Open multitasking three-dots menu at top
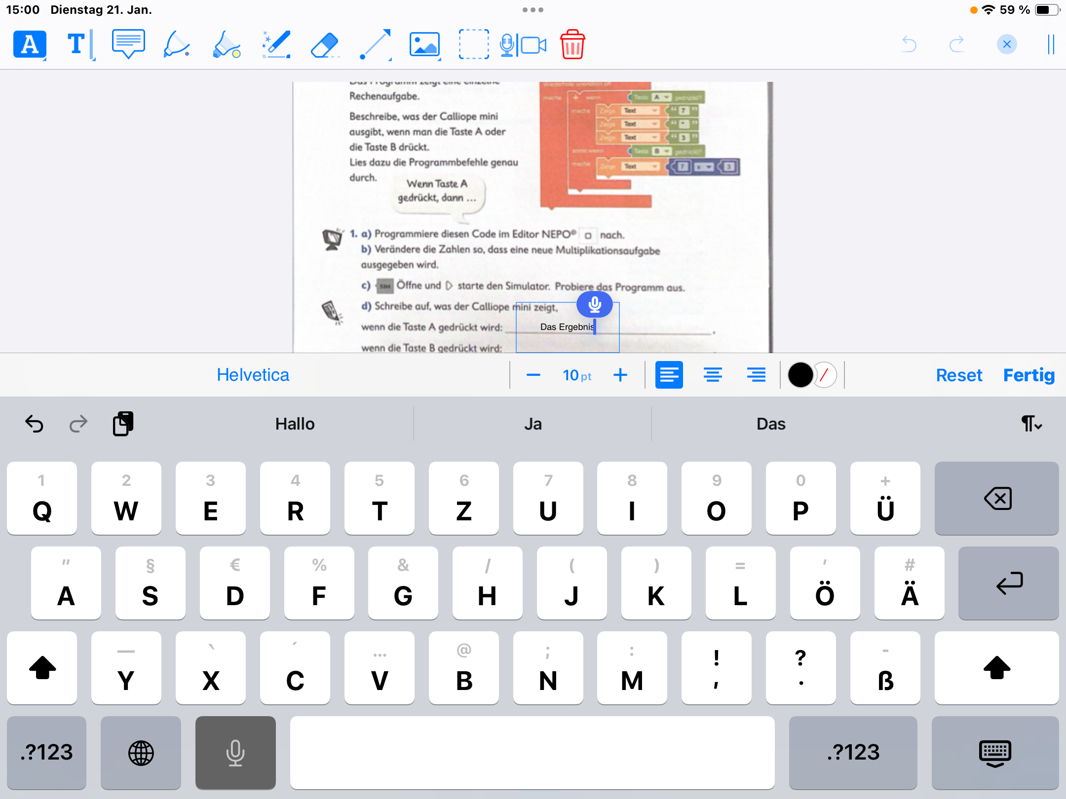The width and height of the screenshot is (1066, 799). tap(533, 10)
